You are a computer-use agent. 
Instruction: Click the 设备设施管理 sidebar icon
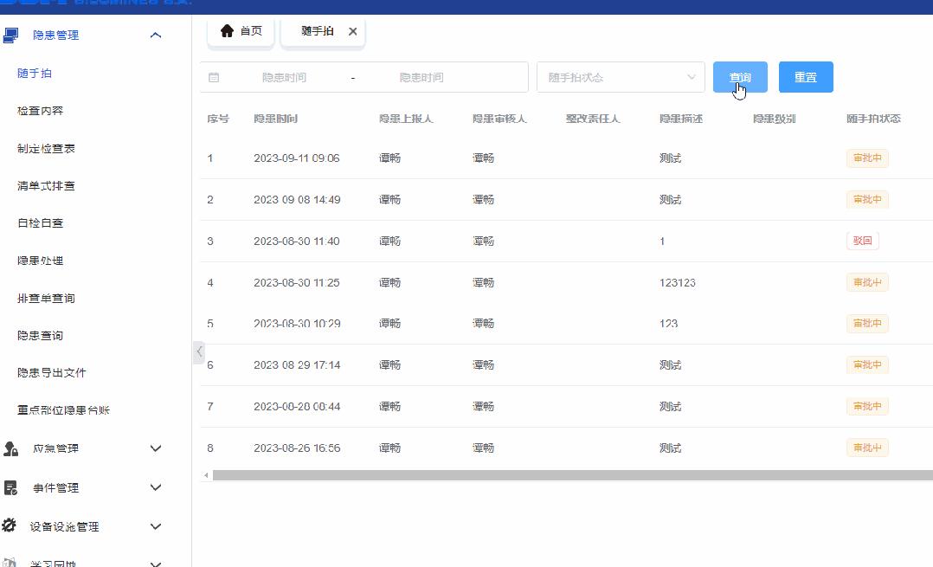click(x=11, y=526)
